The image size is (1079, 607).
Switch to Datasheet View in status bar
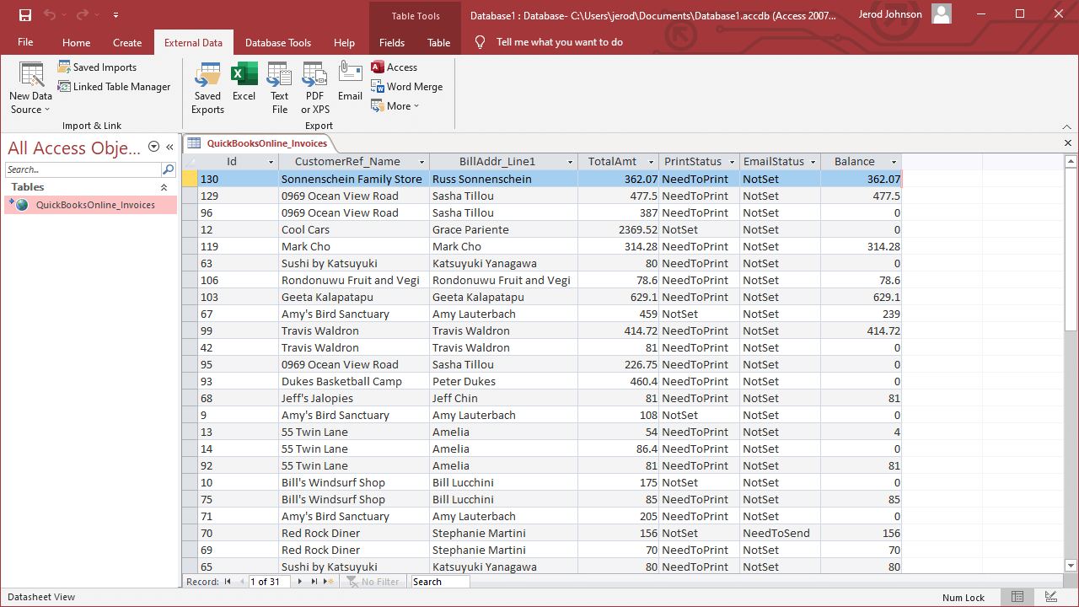[1017, 597]
